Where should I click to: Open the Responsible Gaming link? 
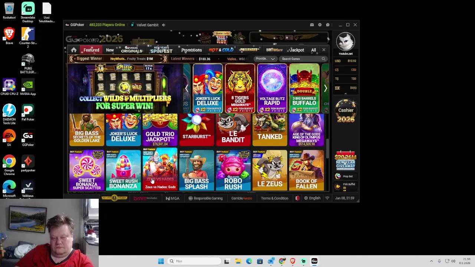[205, 198]
